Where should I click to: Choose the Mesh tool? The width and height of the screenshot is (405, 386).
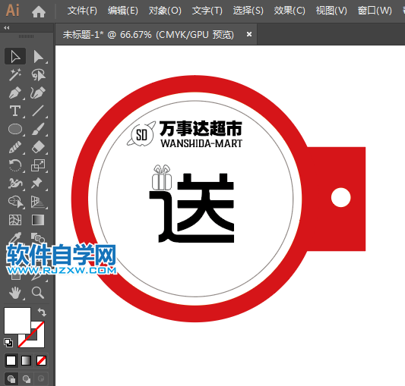coord(15,220)
